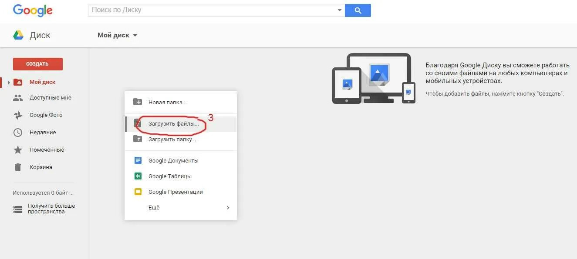Click the Google Таблицы green spreadsheet icon

[138, 176]
